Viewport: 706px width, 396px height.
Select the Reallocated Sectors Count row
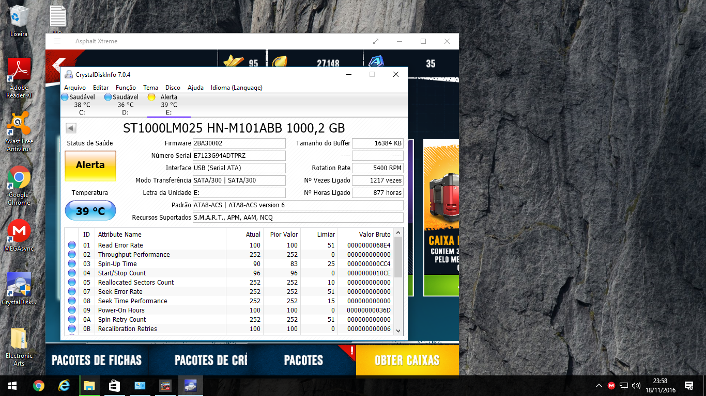pos(229,283)
